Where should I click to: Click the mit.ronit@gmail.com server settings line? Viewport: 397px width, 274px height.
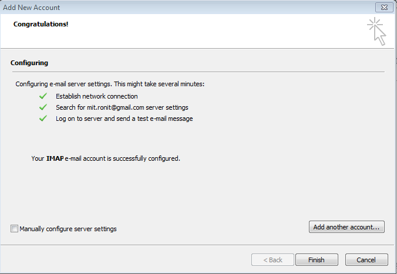(x=122, y=107)
